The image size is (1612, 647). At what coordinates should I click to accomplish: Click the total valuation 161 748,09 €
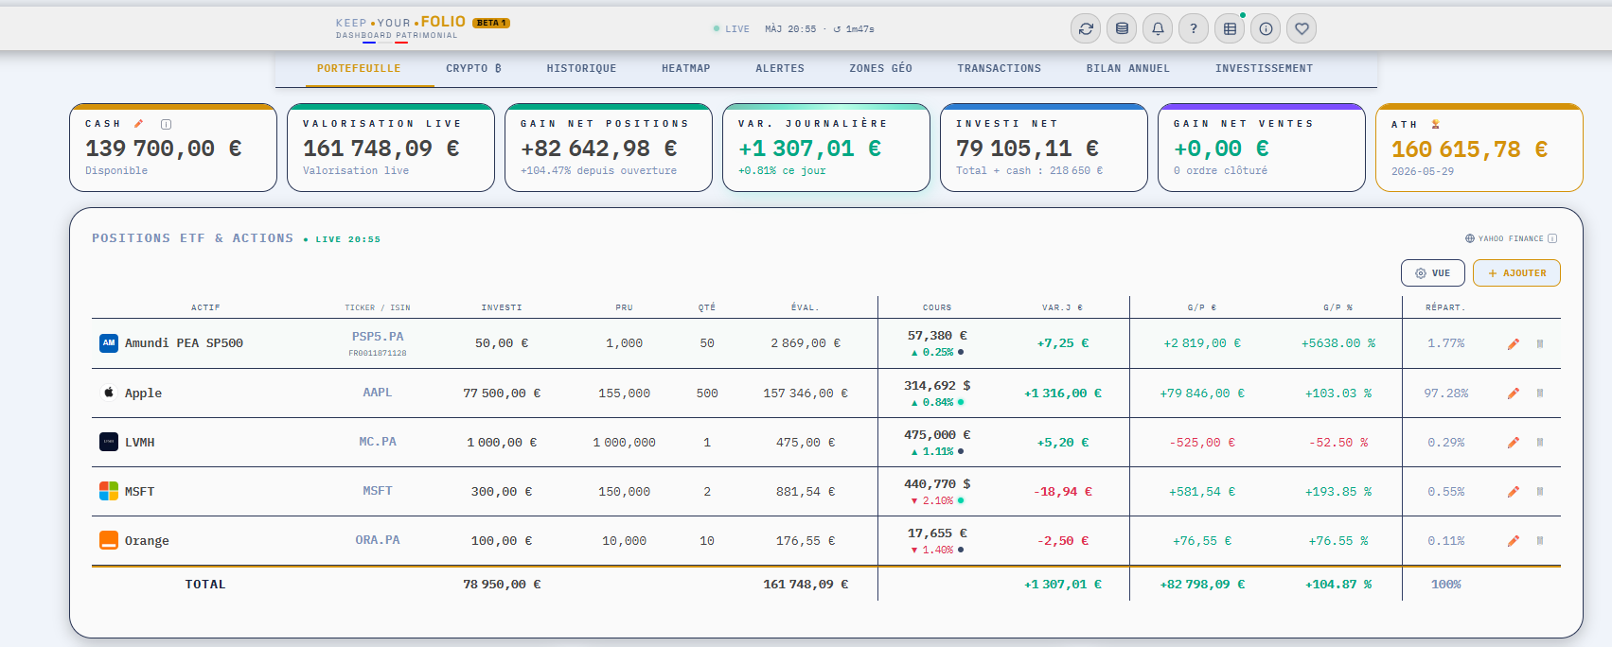(806, 585)
